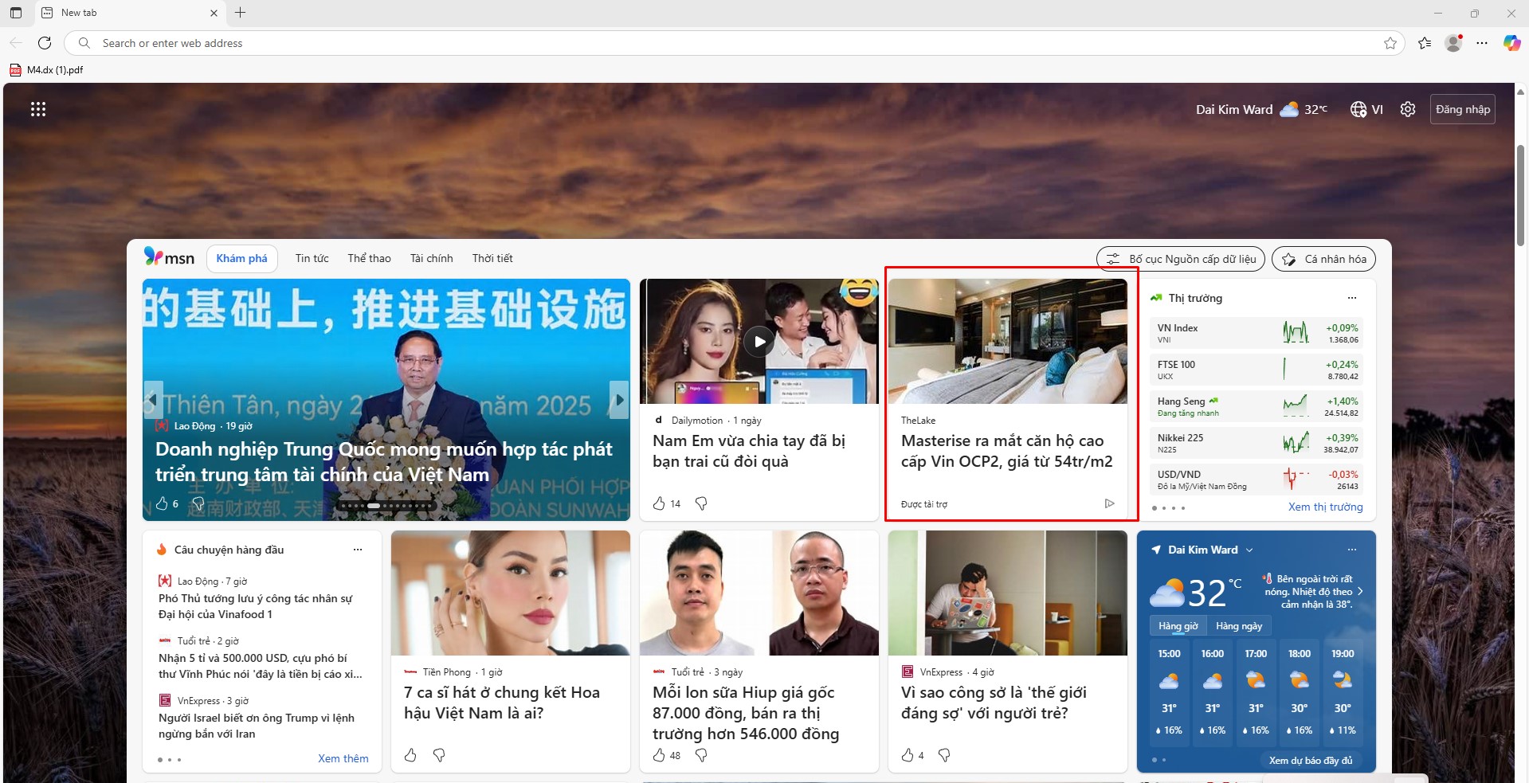Go to next slide in headline carousel
Screen dimensions: 1529x783
(618, 400)
